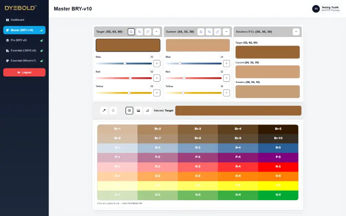This screenshot has width=346, height=216.
Task: Click the Current panel tan color preview
Action: coord(198,45)
